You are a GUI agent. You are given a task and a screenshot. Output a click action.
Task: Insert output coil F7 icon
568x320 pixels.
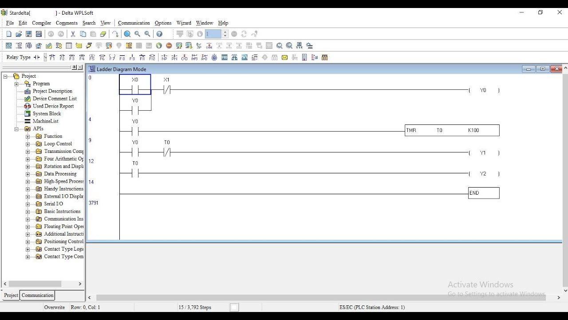[x=112, y=57]
